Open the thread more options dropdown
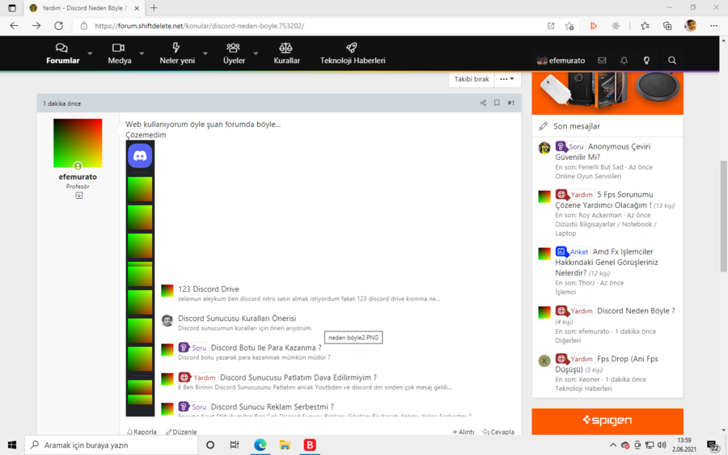728x455 pixels. (507, 79)
